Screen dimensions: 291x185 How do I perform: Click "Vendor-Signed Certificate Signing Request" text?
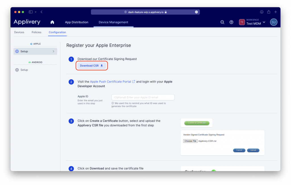pos(203,135)
